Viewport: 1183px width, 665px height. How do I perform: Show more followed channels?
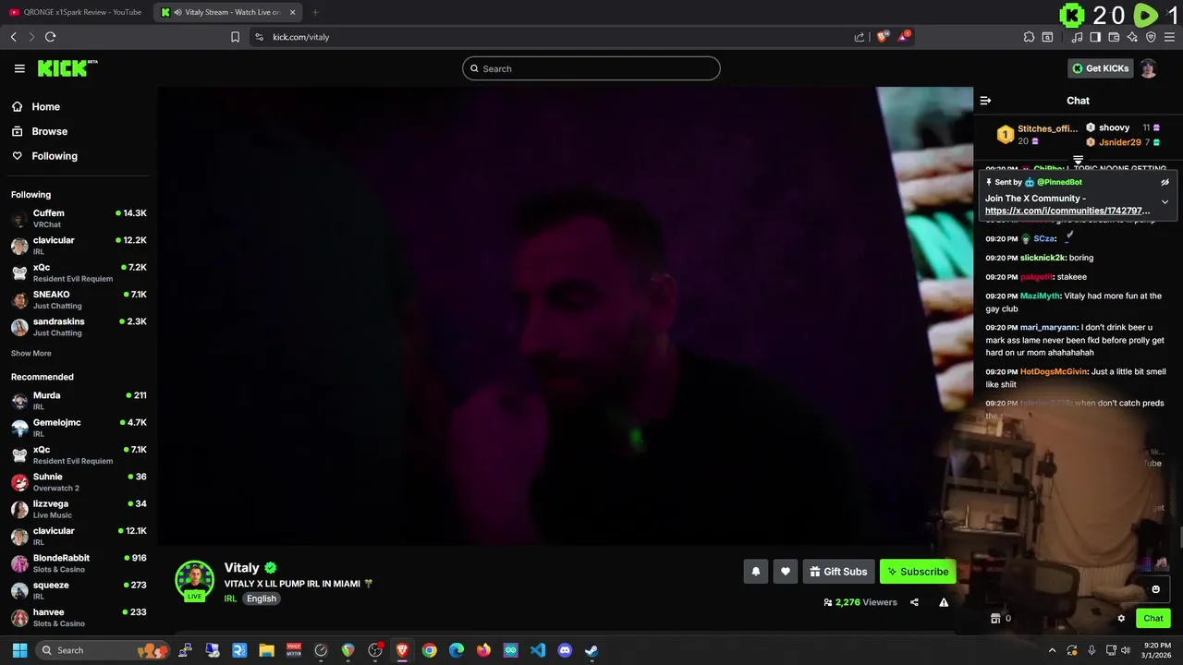(31, 353)
